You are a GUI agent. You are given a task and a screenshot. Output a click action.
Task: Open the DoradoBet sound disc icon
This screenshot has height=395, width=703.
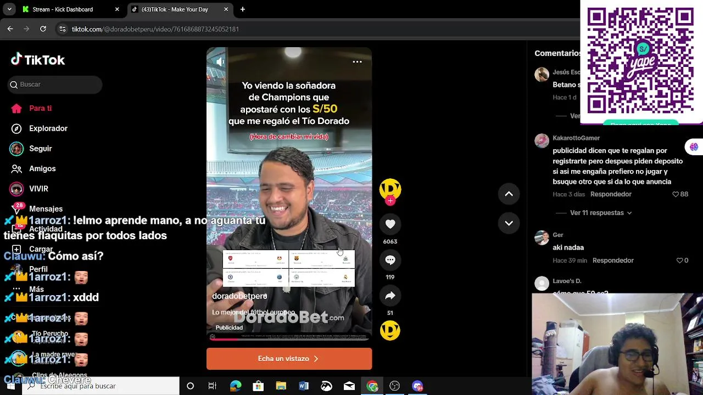tap(390, 330)
